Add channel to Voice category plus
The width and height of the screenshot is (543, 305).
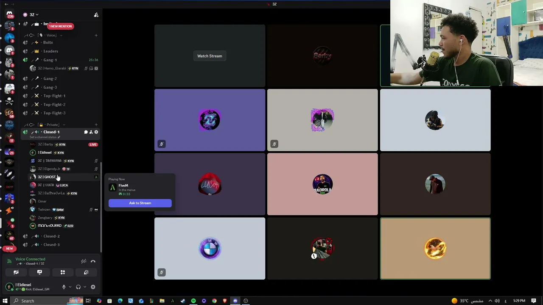(96, 35)
